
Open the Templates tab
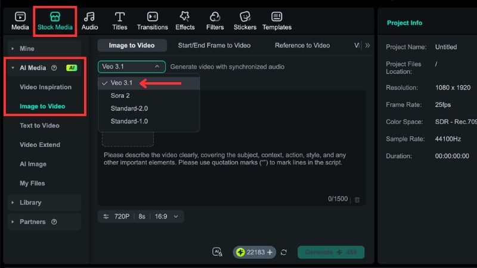277,21
